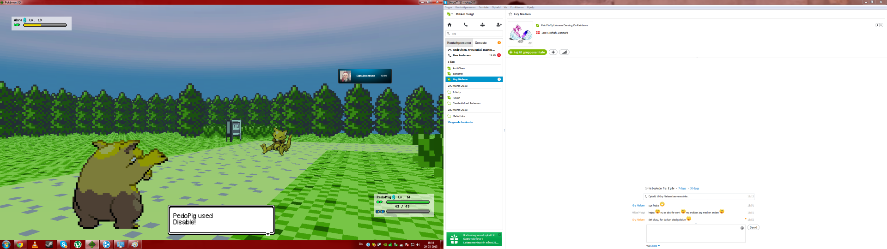This screenshot has height=249, width=887.
Task: Select contact Malte Holm
Action: 474,116
